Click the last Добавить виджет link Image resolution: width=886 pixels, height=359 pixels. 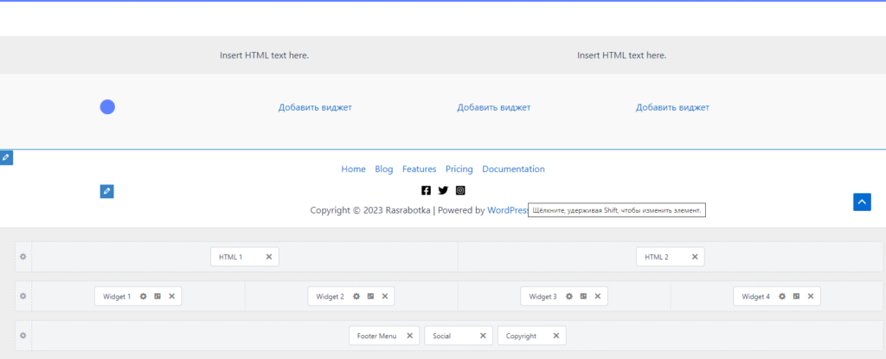(672, 107)
